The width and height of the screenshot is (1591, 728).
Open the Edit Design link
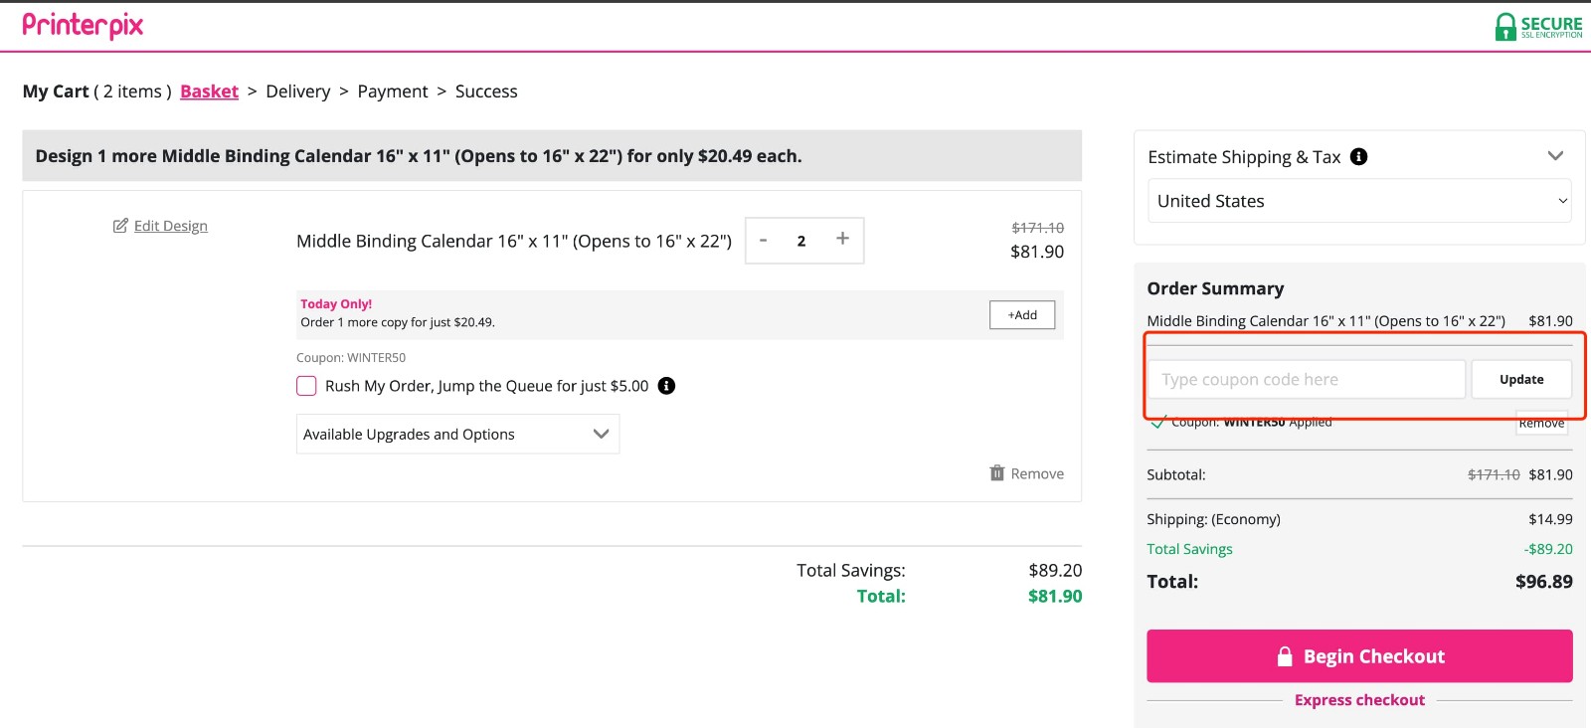pyautogui.click(x=171, y=226)
